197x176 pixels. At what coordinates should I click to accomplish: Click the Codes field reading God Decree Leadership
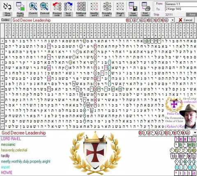click(x=91, y=20)
